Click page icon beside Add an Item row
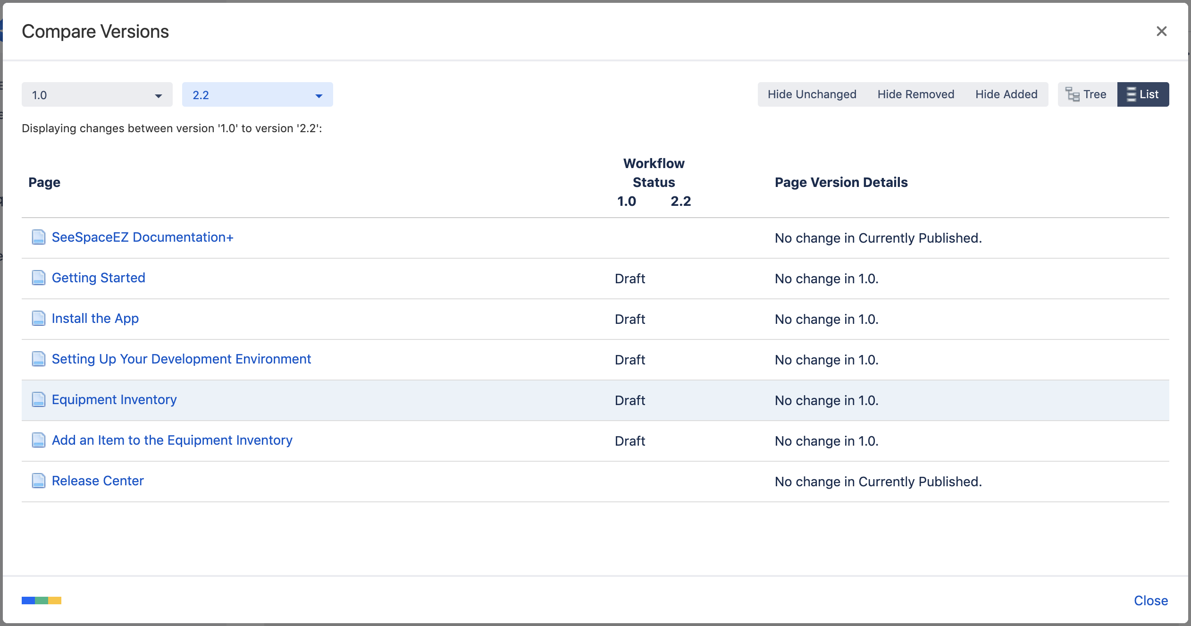This screenshot has height=626, width=1191. (38, 440)
